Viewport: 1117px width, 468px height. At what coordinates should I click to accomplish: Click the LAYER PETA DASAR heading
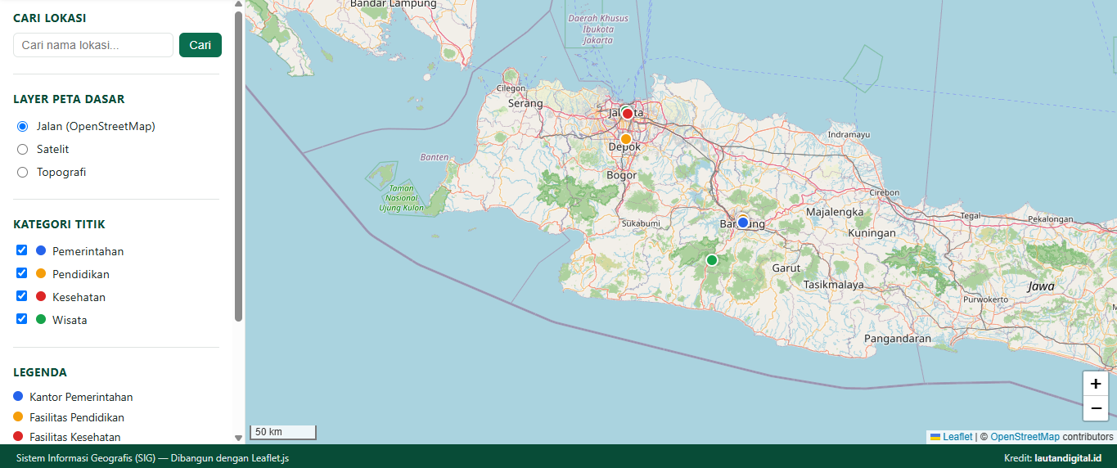69,99
